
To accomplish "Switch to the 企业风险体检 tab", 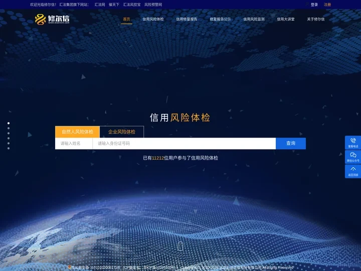I will pyautogui.click(x=122, y=132).
